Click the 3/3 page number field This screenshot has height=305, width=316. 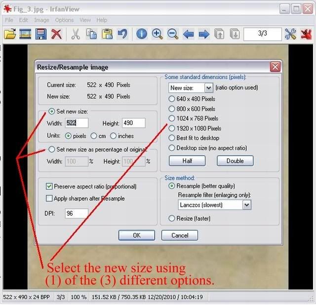(262, 34)
